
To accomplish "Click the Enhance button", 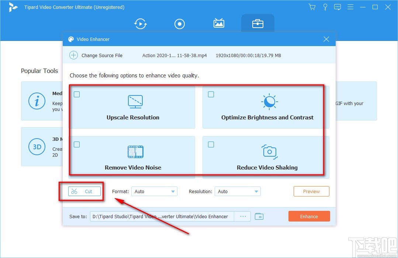I will pyautogui.click(x=309, y=216).
